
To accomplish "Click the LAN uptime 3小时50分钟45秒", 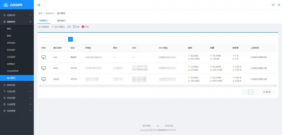I will [259, 57].
